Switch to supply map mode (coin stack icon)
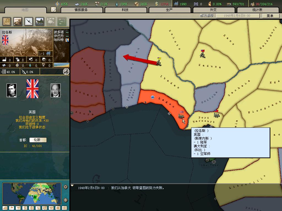 [x=31, y=208]
